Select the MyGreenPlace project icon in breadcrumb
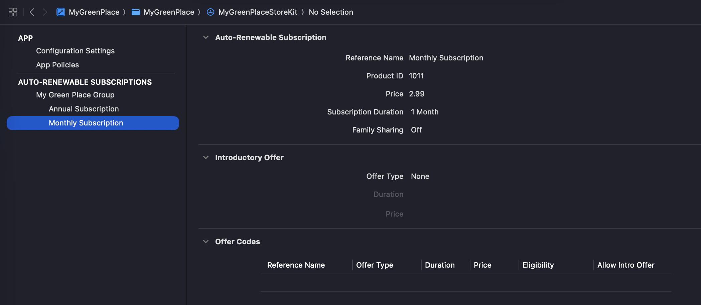The height and width of the screenshot is (305, 701). tap(61, 12)
